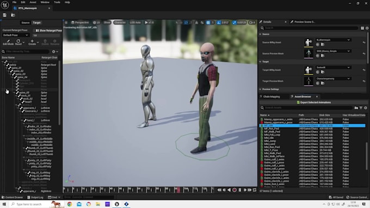Click the record animation button
This screenshot has height=208, width=370.
click(235, 190)
